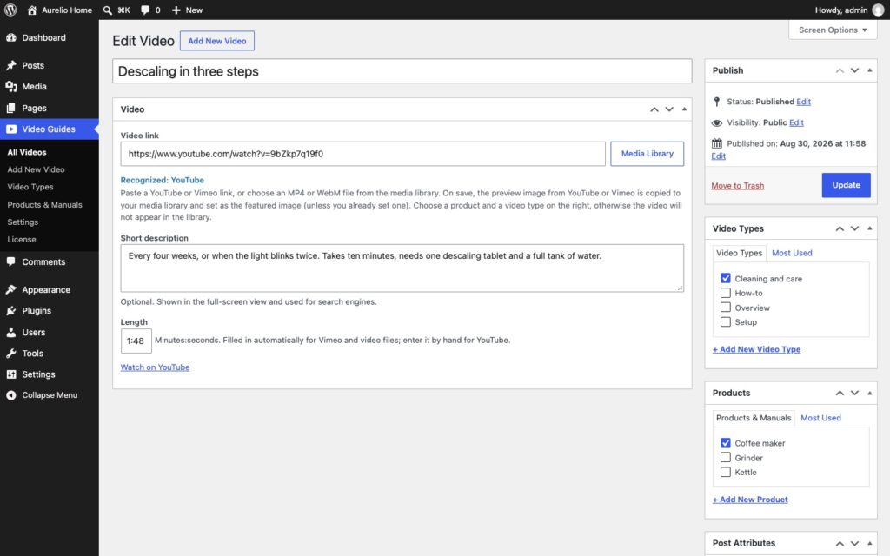
Task: Click the Media Library button
Action: 647,154
